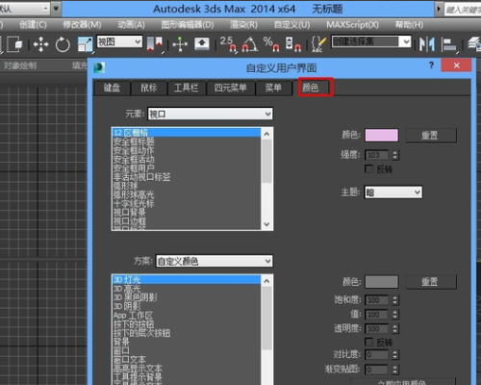Image resolution: width=481 pixels, height=385 pixels.
Task: Toggle the spinner snap icon
Action: click(293, 44)
